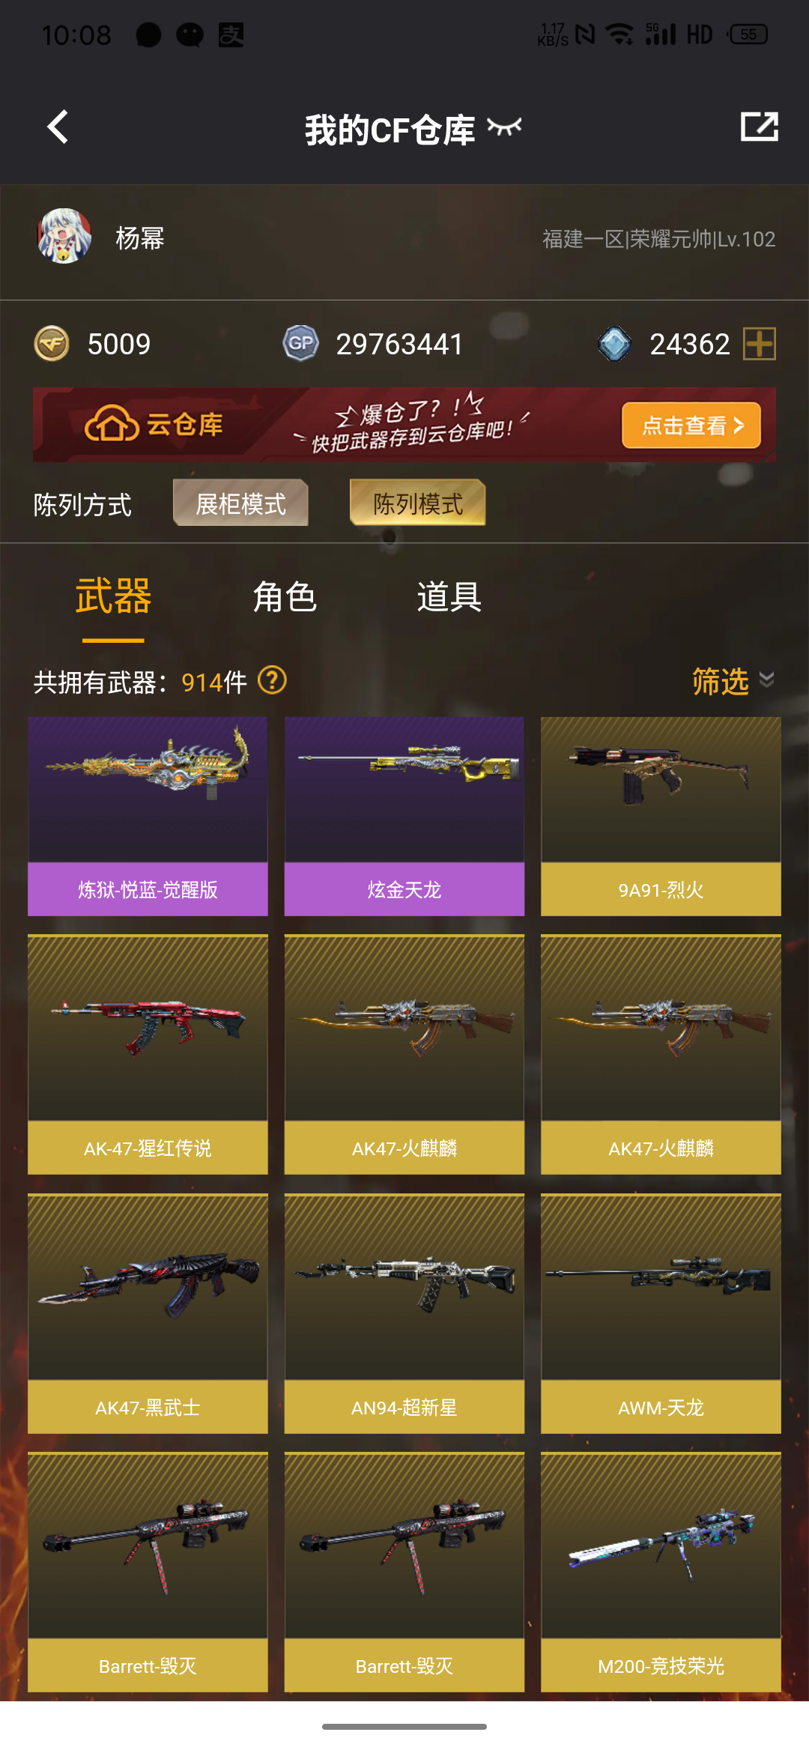This screenshot has width=809, height=1753.
Task: Tap the gold plus icon to recharge
Action: point(760,344)
